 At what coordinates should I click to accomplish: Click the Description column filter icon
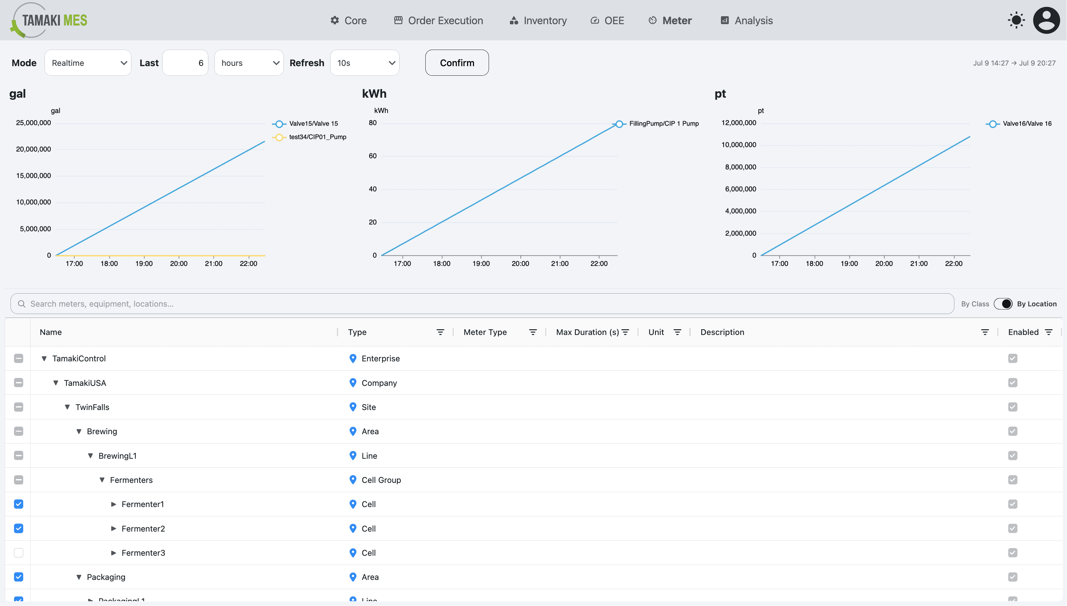[985, 332]
